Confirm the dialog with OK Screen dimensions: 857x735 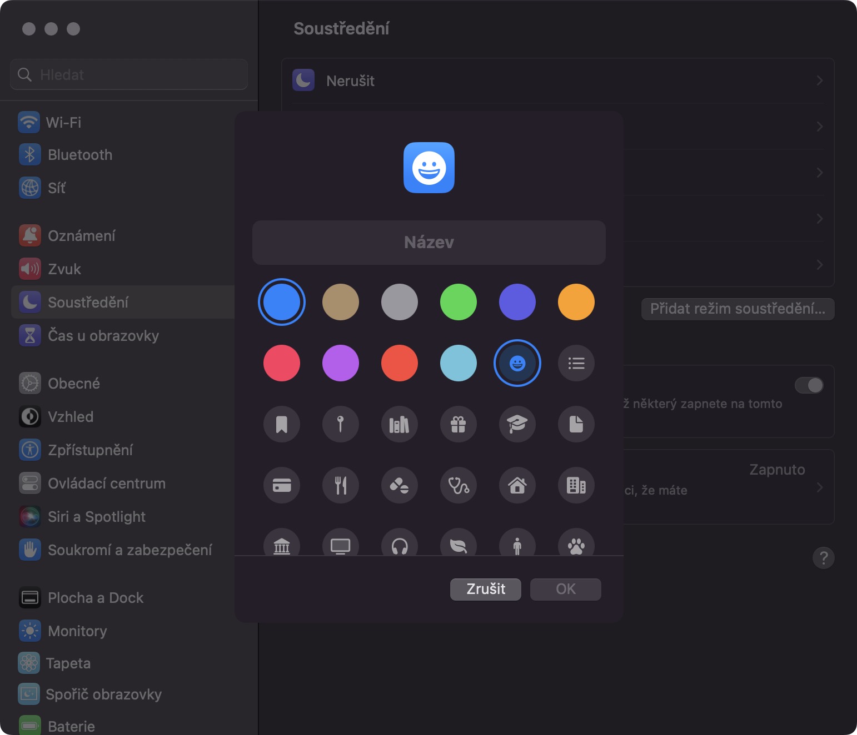pyautogui.click(x=566, y=589)
